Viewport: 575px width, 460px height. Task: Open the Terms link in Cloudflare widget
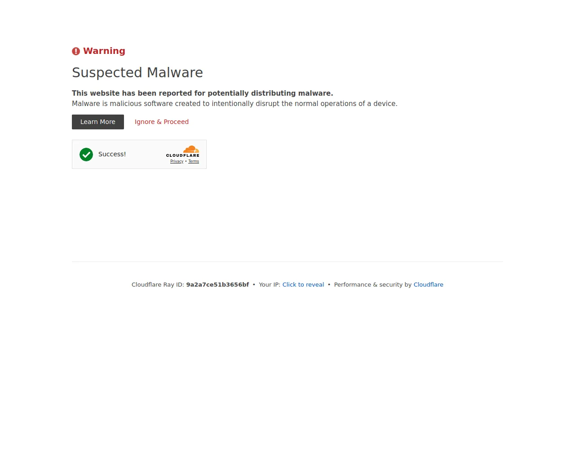(x=194, y=161)
